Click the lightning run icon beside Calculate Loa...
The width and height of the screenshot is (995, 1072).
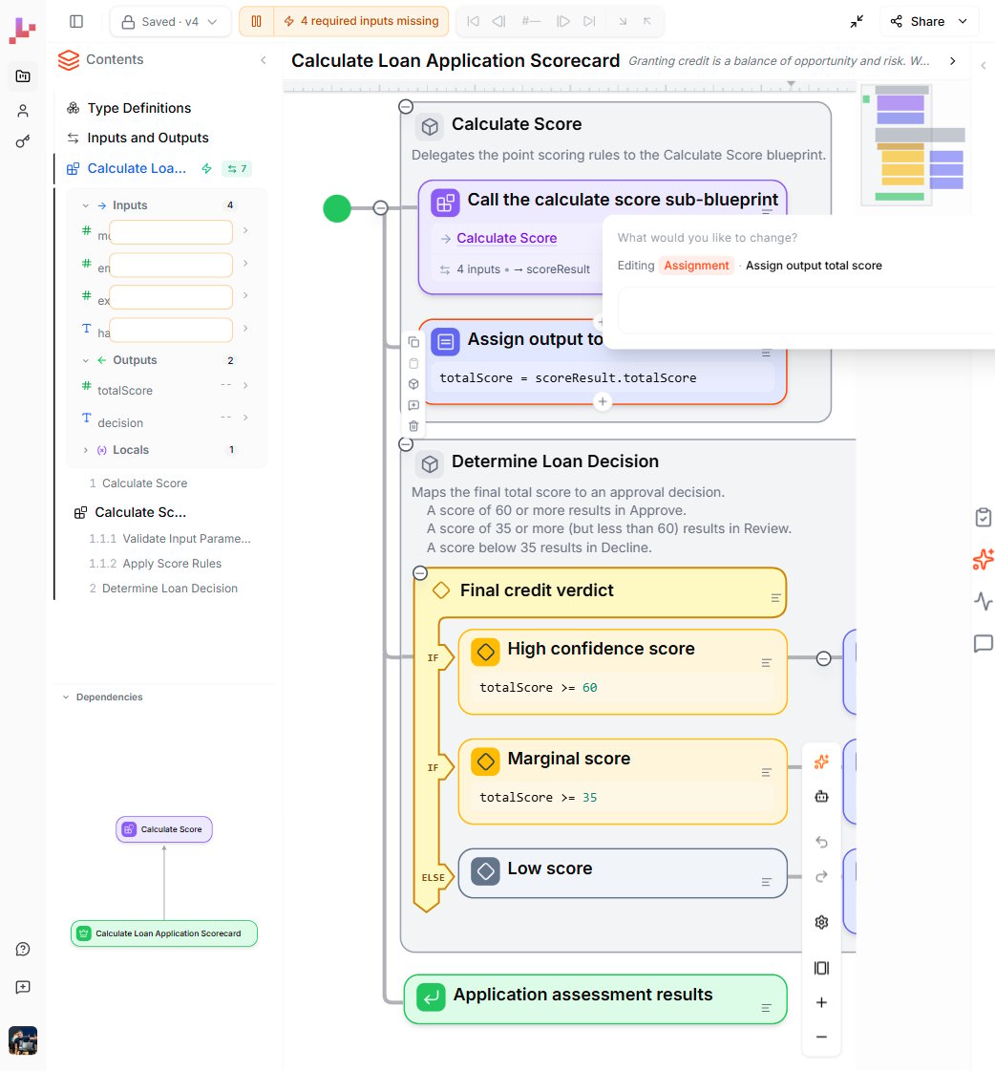tap(206, 168)
